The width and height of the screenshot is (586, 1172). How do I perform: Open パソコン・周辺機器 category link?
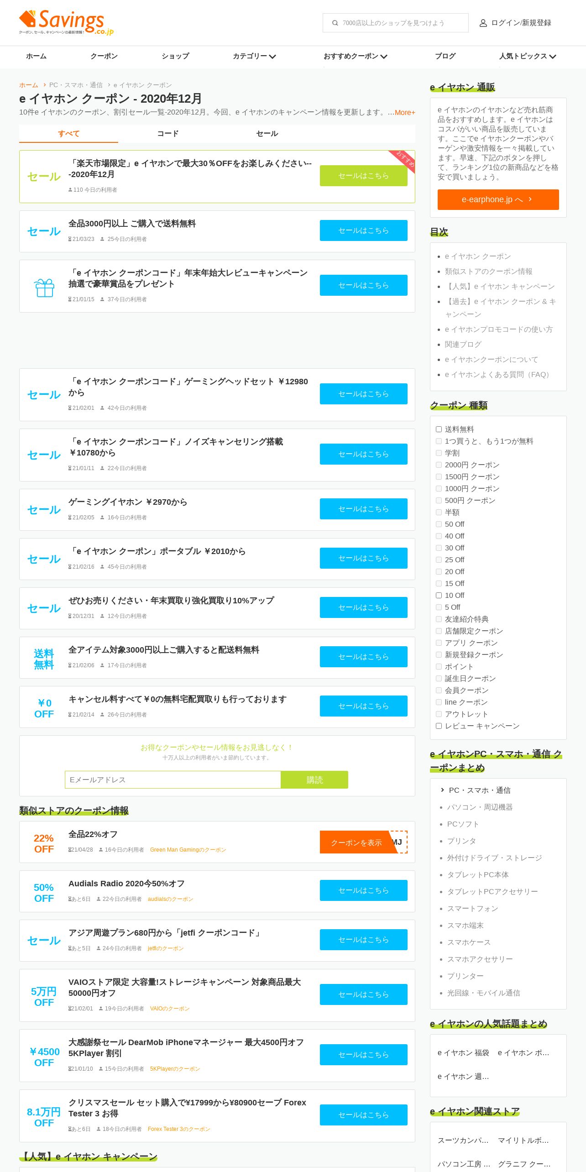480,807
